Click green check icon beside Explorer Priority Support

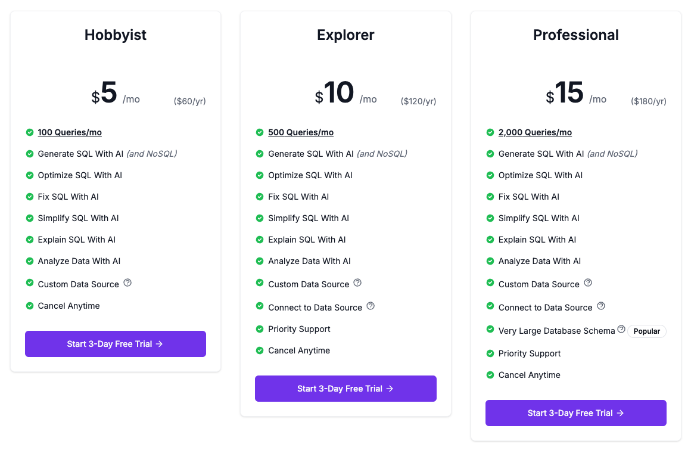point(260,329)
